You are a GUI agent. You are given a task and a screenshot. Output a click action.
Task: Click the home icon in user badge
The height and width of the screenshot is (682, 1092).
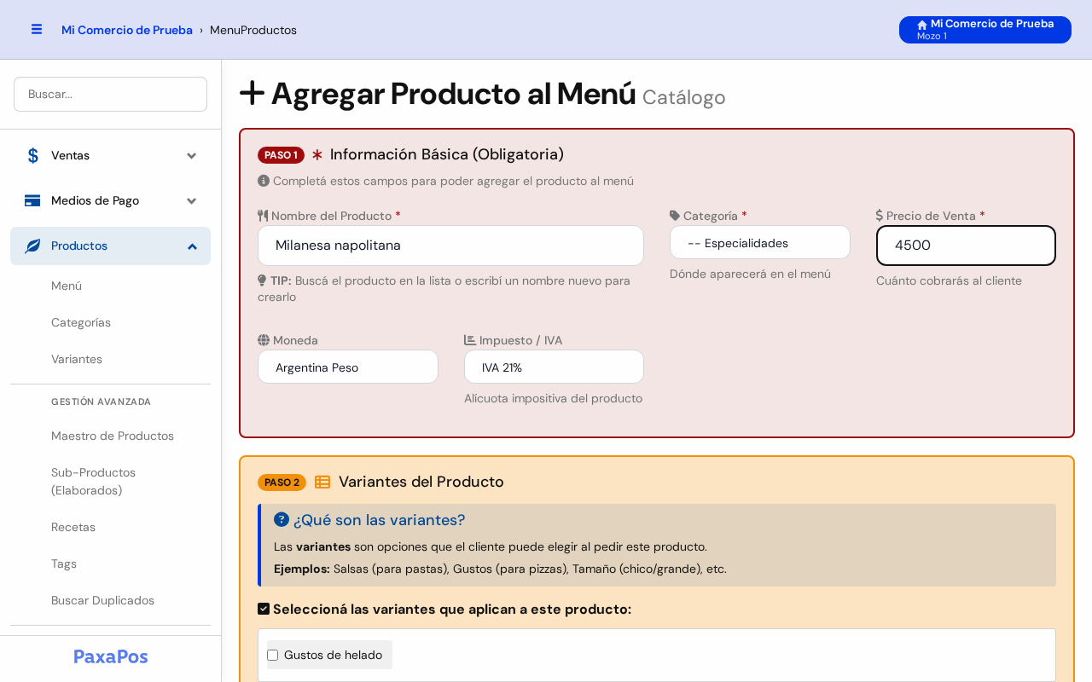(922, 25)
